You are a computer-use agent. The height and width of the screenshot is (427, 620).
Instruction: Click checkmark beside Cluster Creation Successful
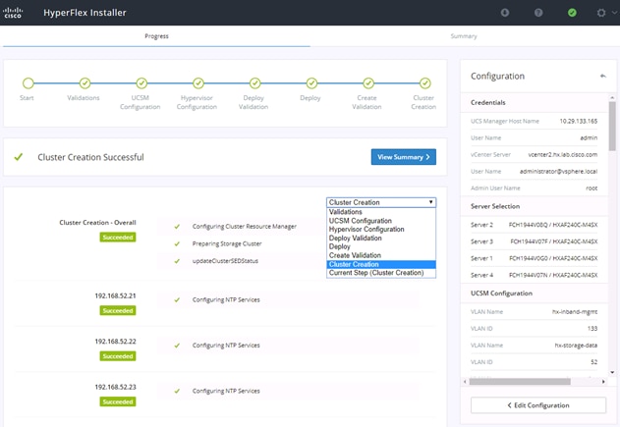coord(19,157)
